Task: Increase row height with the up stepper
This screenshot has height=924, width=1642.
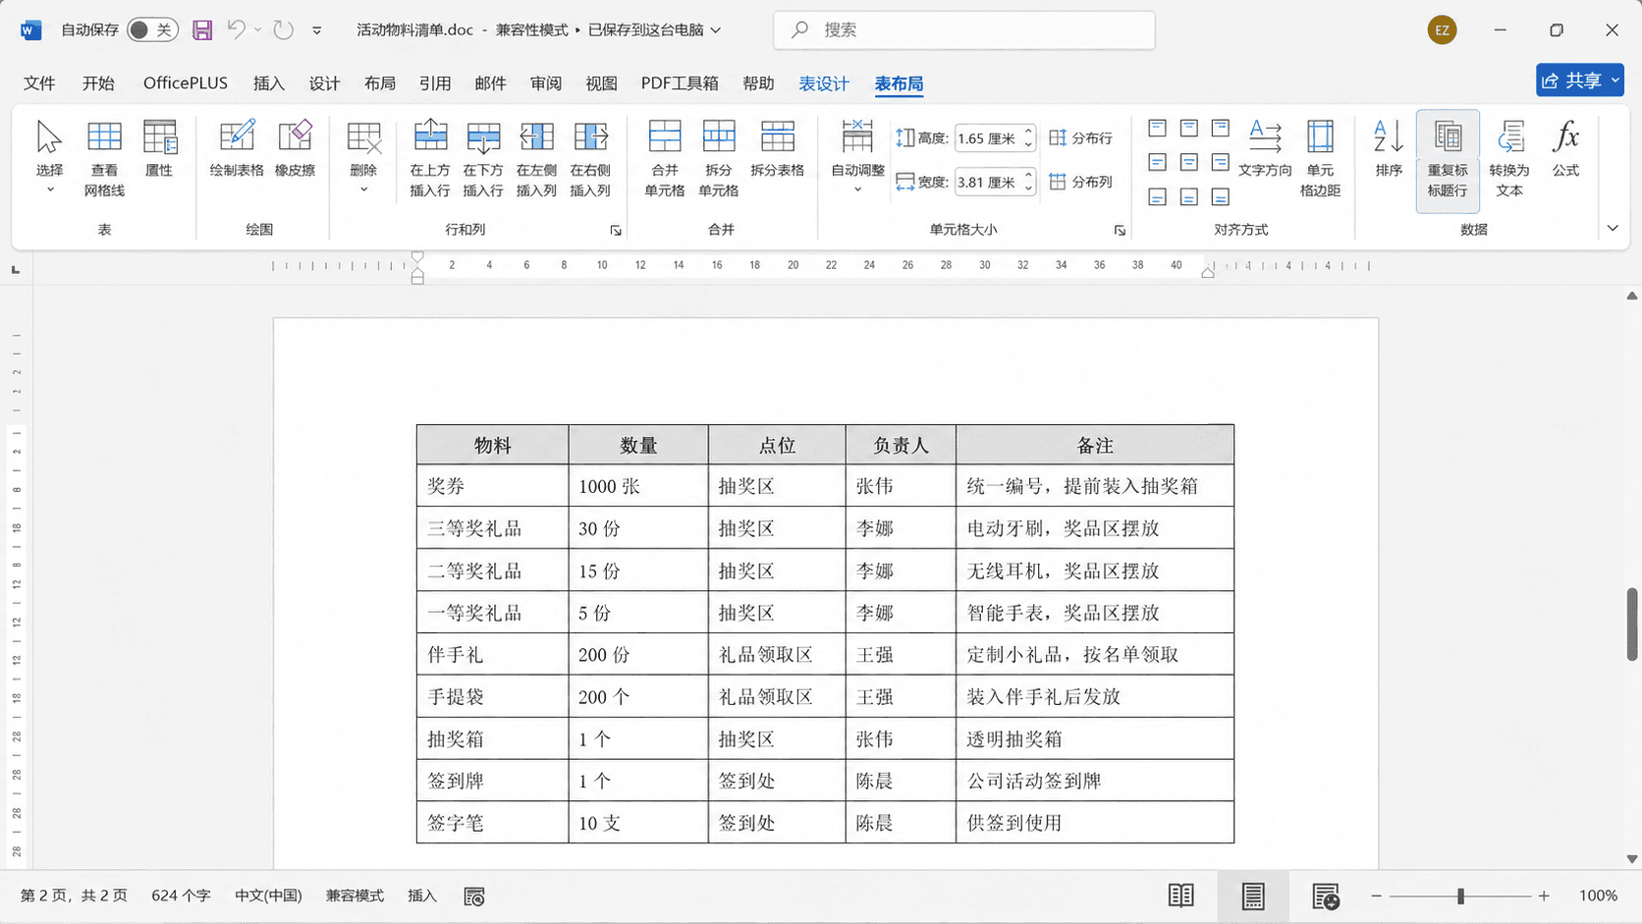Action: point(1028,132)
